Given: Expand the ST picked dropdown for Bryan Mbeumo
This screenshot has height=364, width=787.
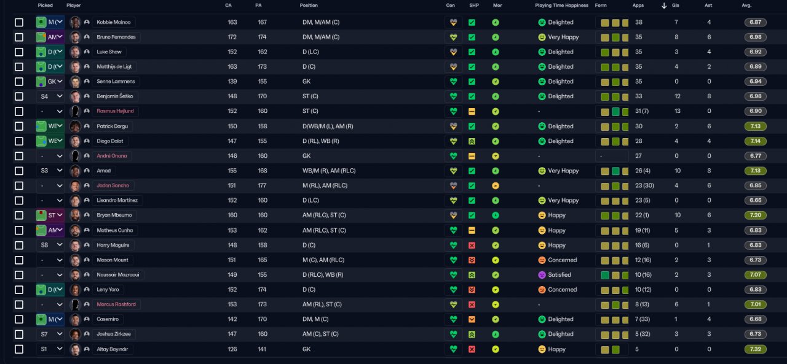Looking at the screenshot, I should coord(50,215).
